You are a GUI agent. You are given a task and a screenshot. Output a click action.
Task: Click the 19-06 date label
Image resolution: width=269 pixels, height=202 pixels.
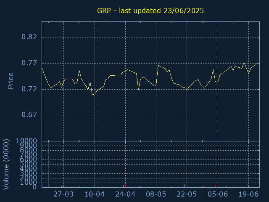[248, 194]
